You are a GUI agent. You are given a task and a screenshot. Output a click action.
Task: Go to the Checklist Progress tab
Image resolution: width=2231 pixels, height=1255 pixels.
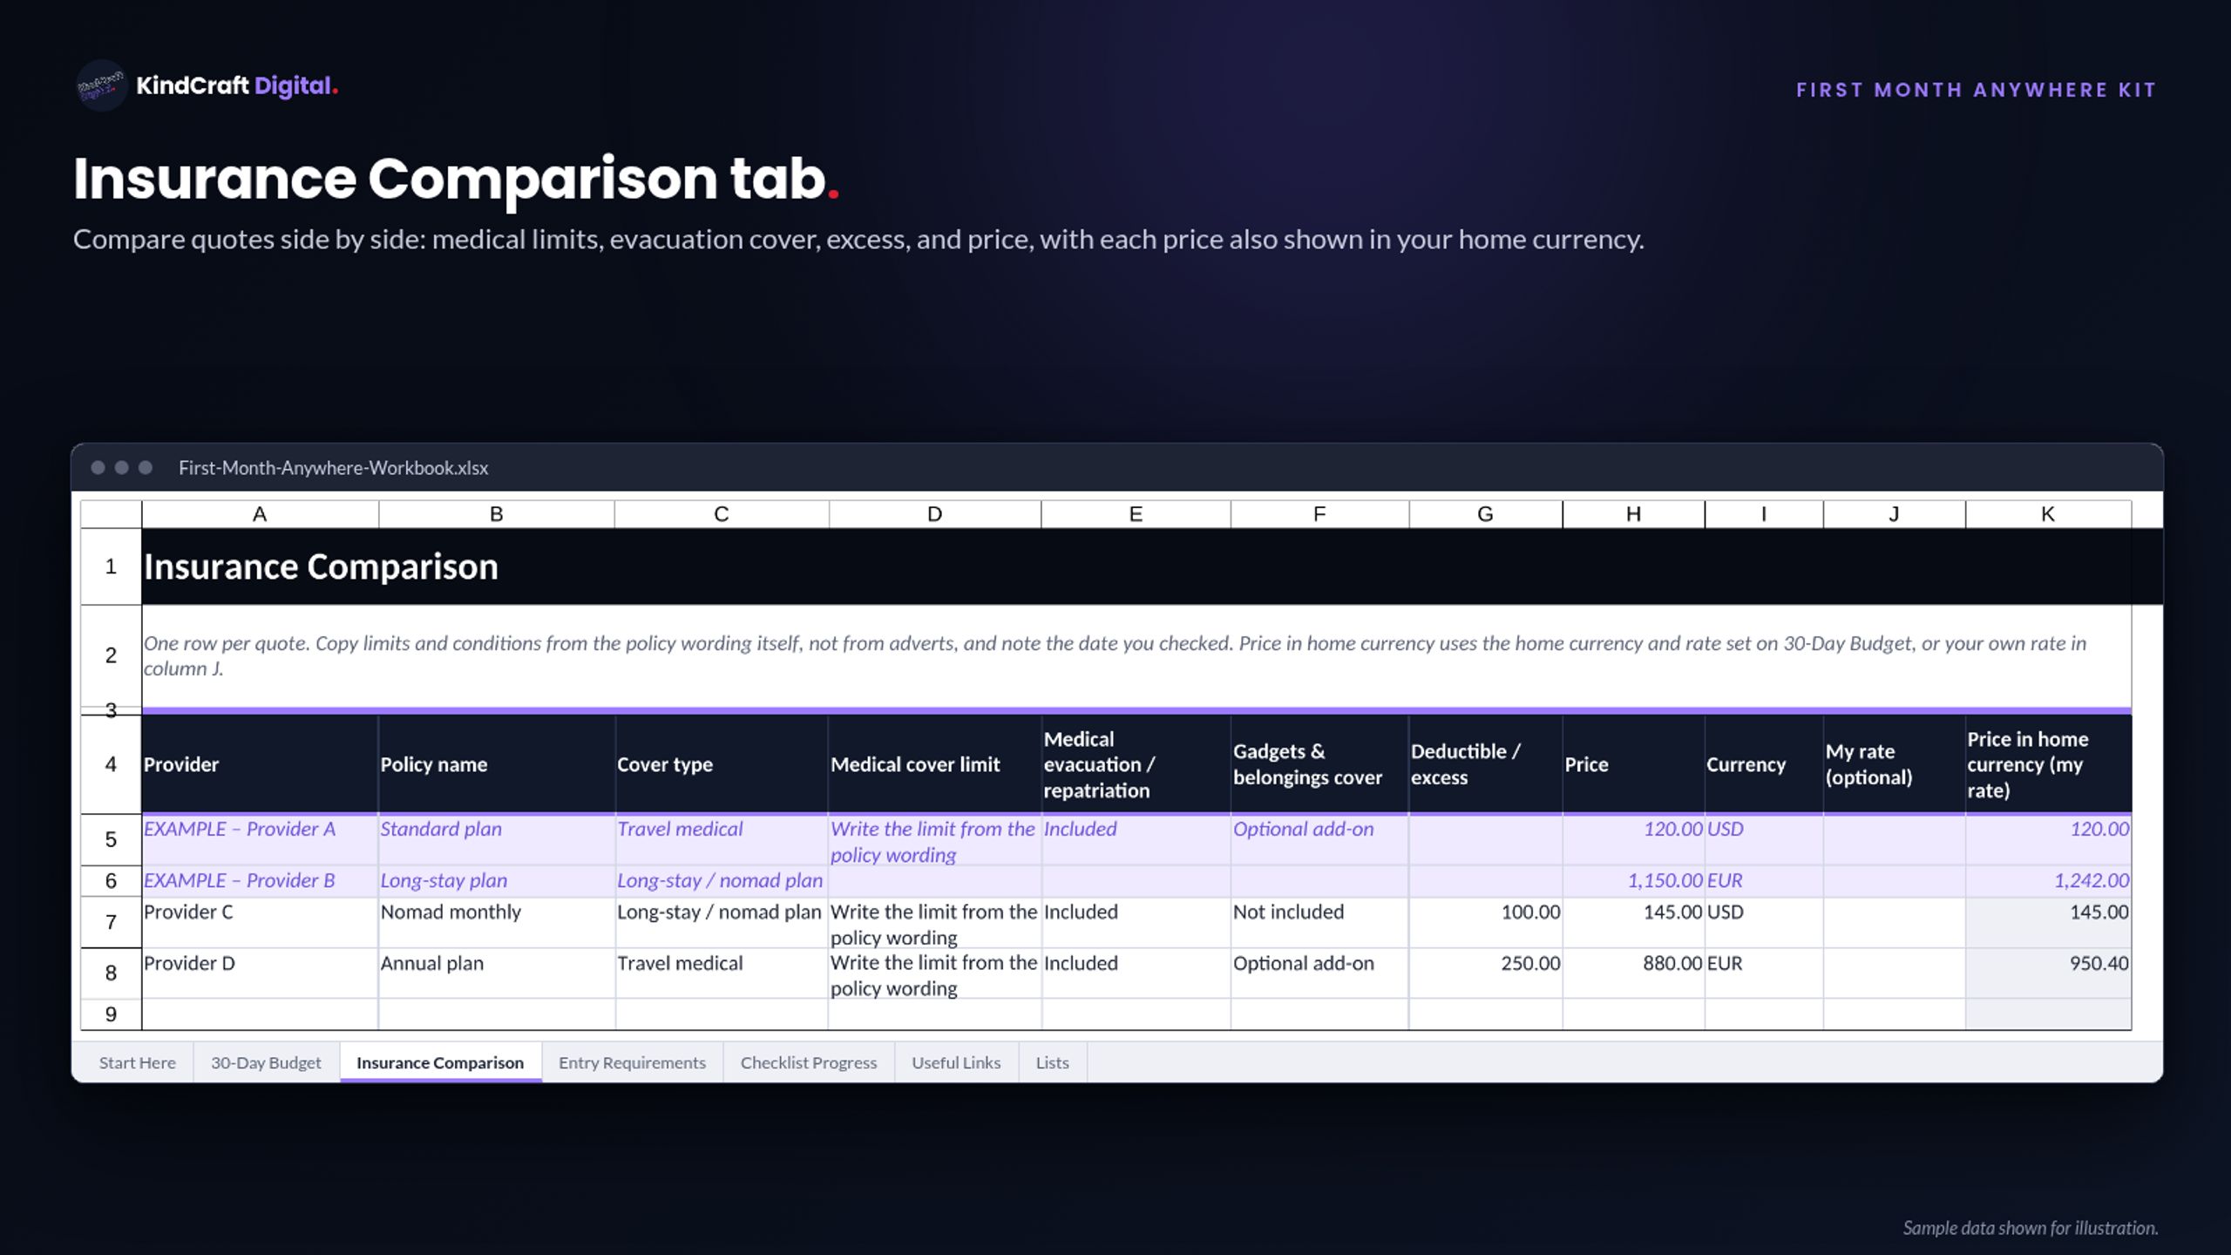[x=809, y=1062]
